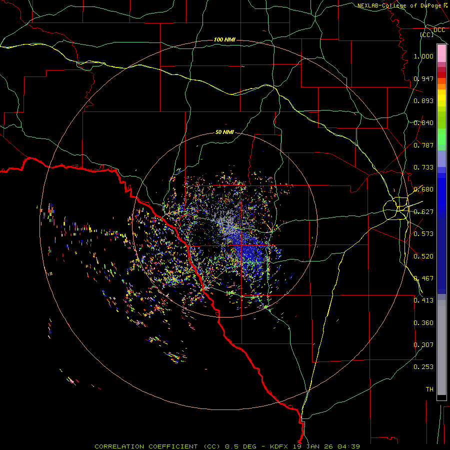Pick the bright green segment near 0.787
This screenshot has width=450, height=450.
(441, 136)
